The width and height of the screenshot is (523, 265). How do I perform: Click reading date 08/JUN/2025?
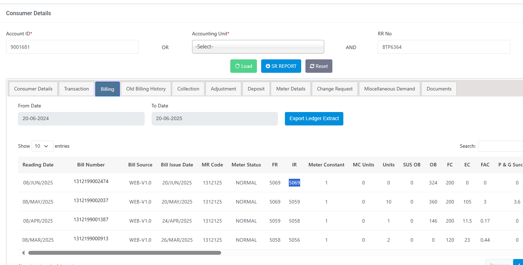click(x=38, y=183)
